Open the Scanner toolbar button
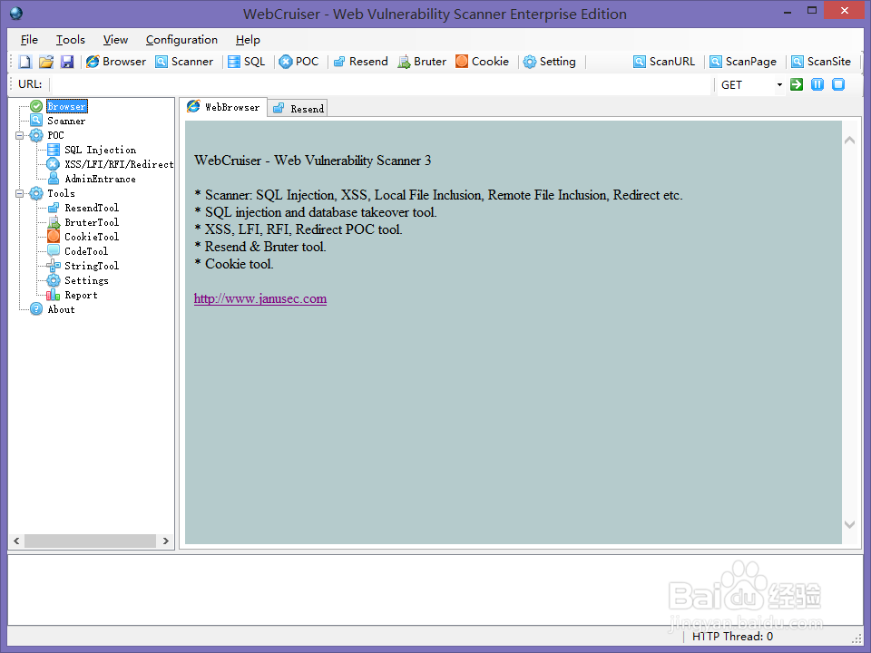The width and height of the screenshot is (871, 653). click(184, 62)
